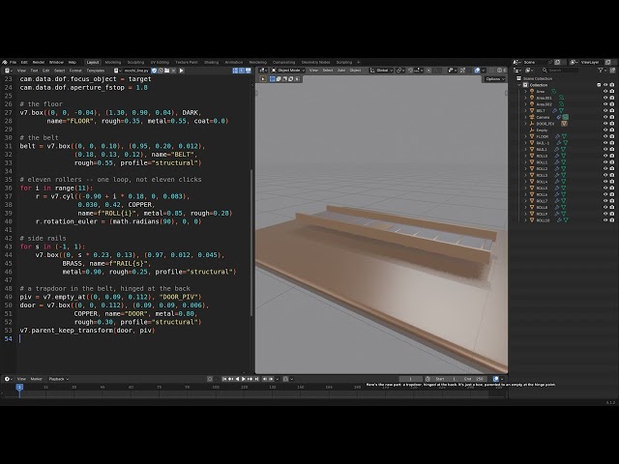Click the Area light data icon
The height and width of the screenshot is (464, 619).
(553, 91)
